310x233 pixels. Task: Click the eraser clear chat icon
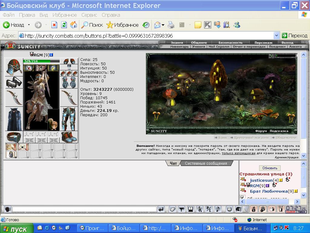tap(172, 209)
